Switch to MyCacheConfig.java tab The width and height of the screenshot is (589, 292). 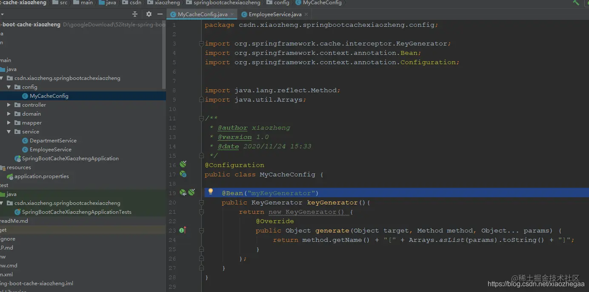coord(203,14)
